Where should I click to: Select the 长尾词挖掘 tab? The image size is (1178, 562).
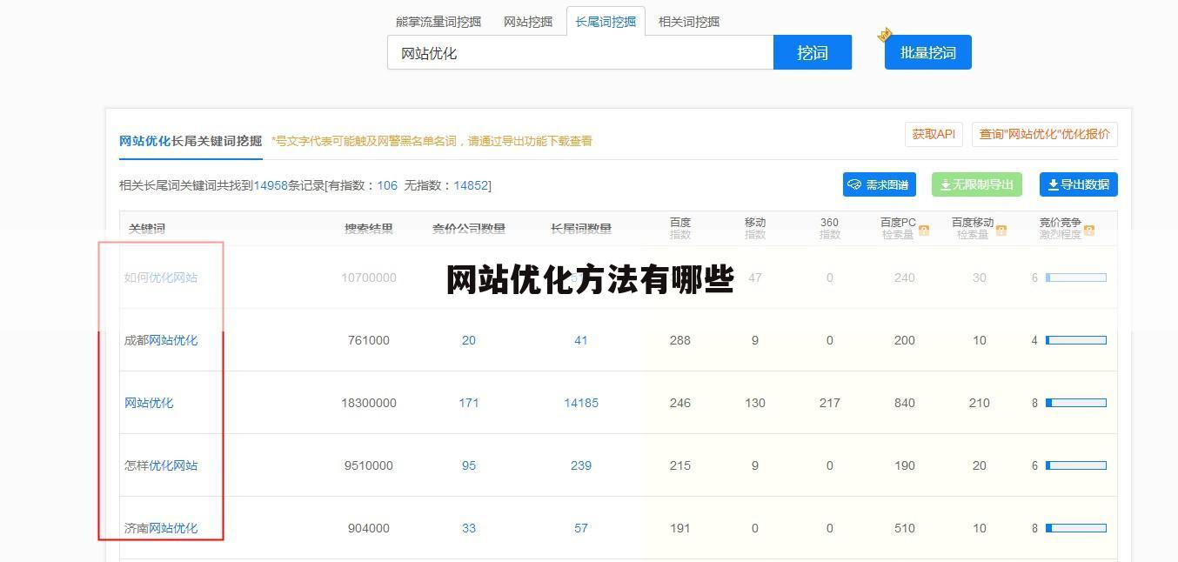606,21
